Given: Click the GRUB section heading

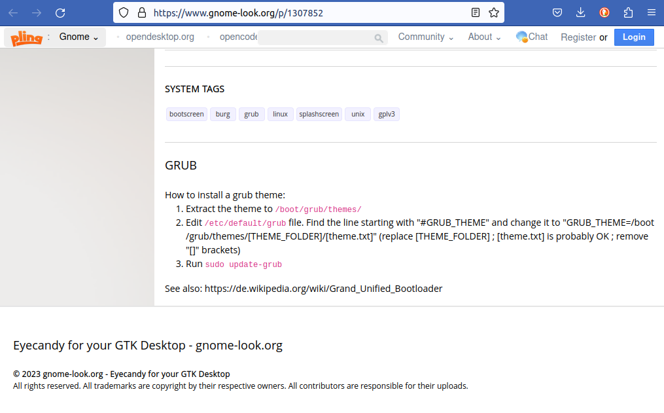Looking at the screenshot, I should point(181,165).
